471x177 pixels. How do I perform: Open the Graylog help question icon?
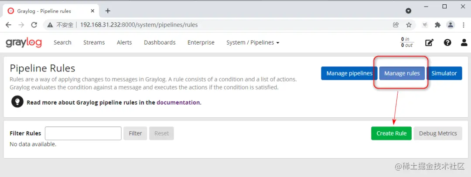click(x=447, y=43)
